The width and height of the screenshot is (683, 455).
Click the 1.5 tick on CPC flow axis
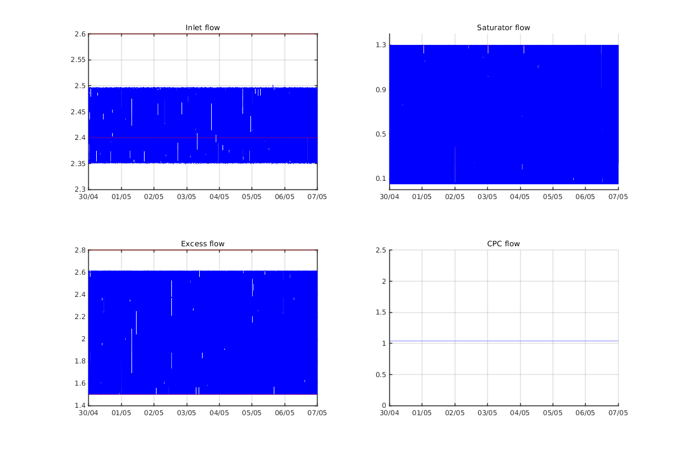[381, 312]
